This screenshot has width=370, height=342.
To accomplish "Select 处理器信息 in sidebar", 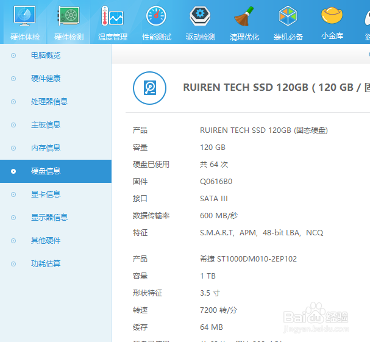I will tap(49, 101).
